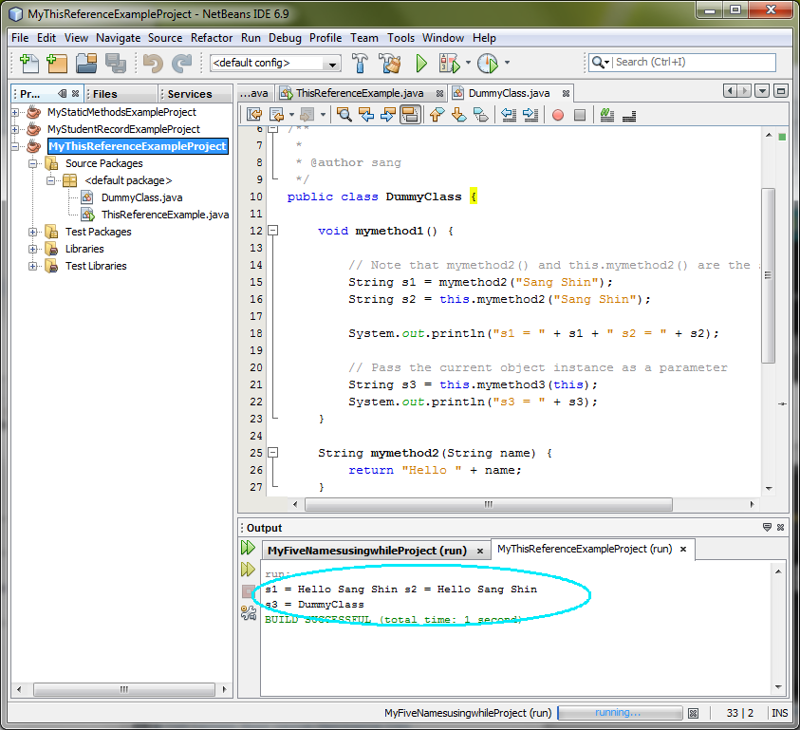
Task: Collapse code fold at mymethod2 line 25
Action: tap(273, 452)
